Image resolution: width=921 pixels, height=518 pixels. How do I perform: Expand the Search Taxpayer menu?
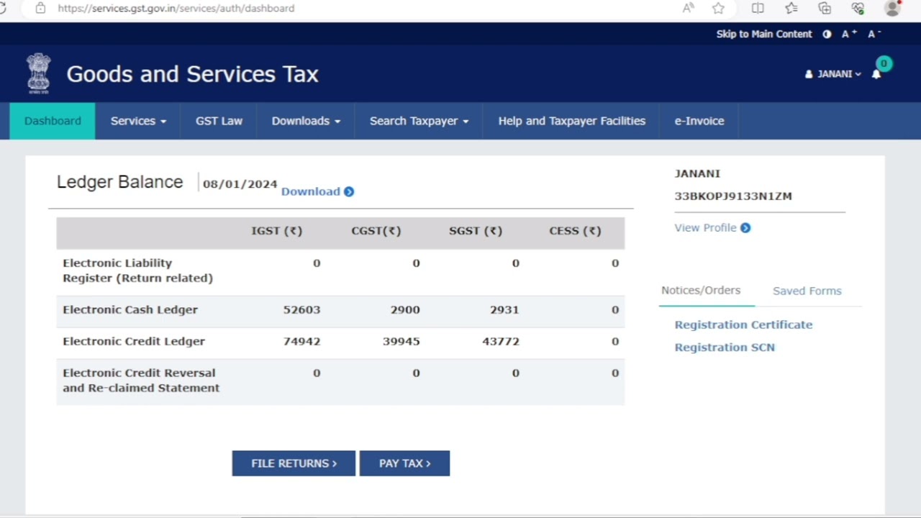(x=419, y=121)
